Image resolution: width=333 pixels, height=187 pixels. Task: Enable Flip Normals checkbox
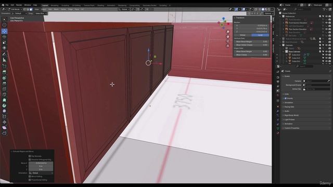pos(30,156)
